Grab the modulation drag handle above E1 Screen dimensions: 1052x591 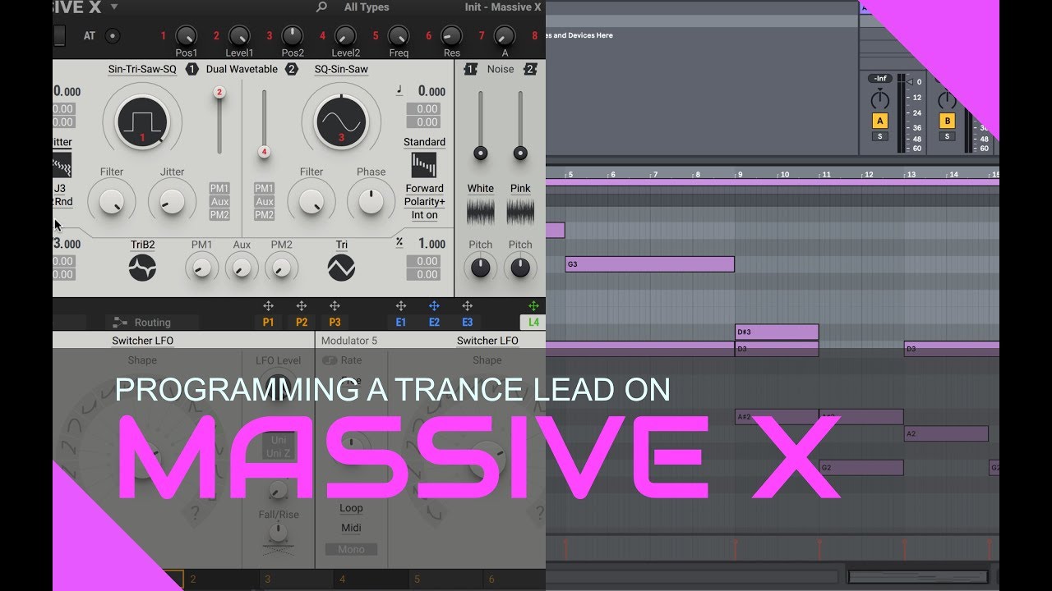[401, 306]
